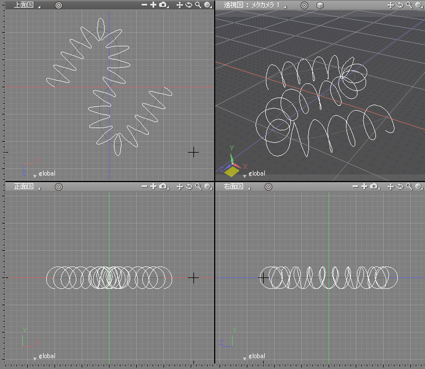Click the camera icon in the top view header

[163, 5]
